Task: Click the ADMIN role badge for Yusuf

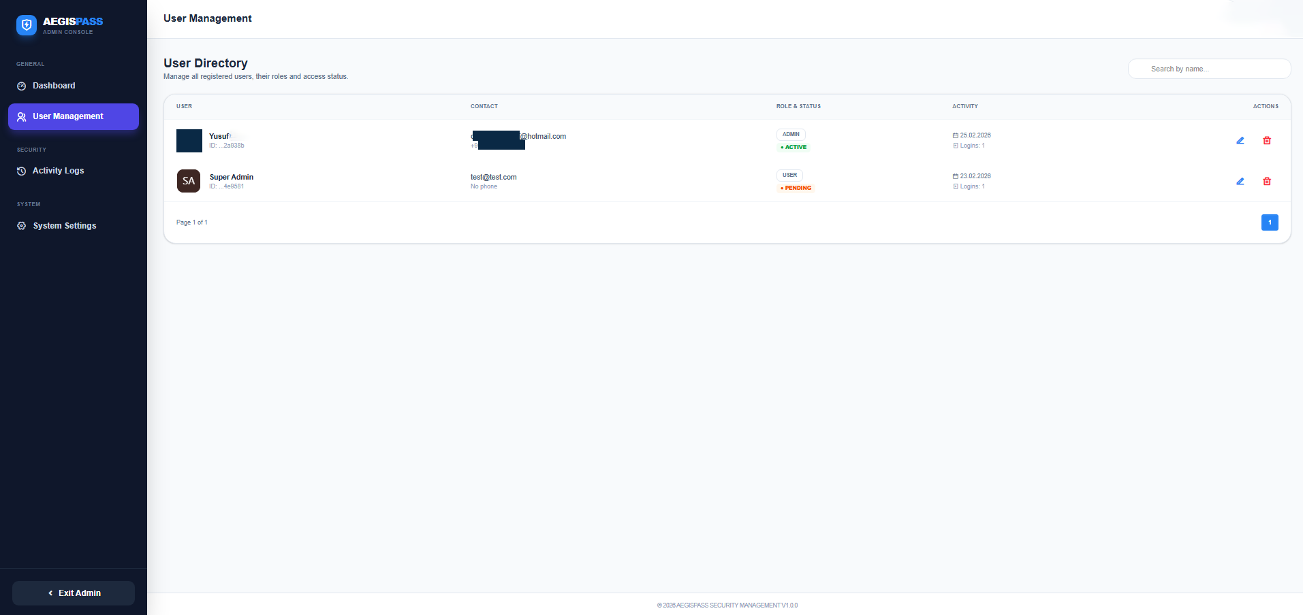Action: 791,135
